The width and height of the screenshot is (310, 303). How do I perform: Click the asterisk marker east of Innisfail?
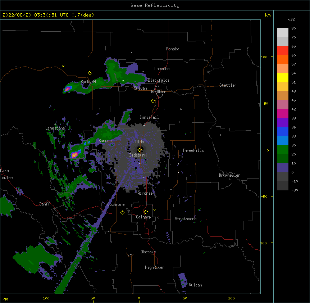181,109
